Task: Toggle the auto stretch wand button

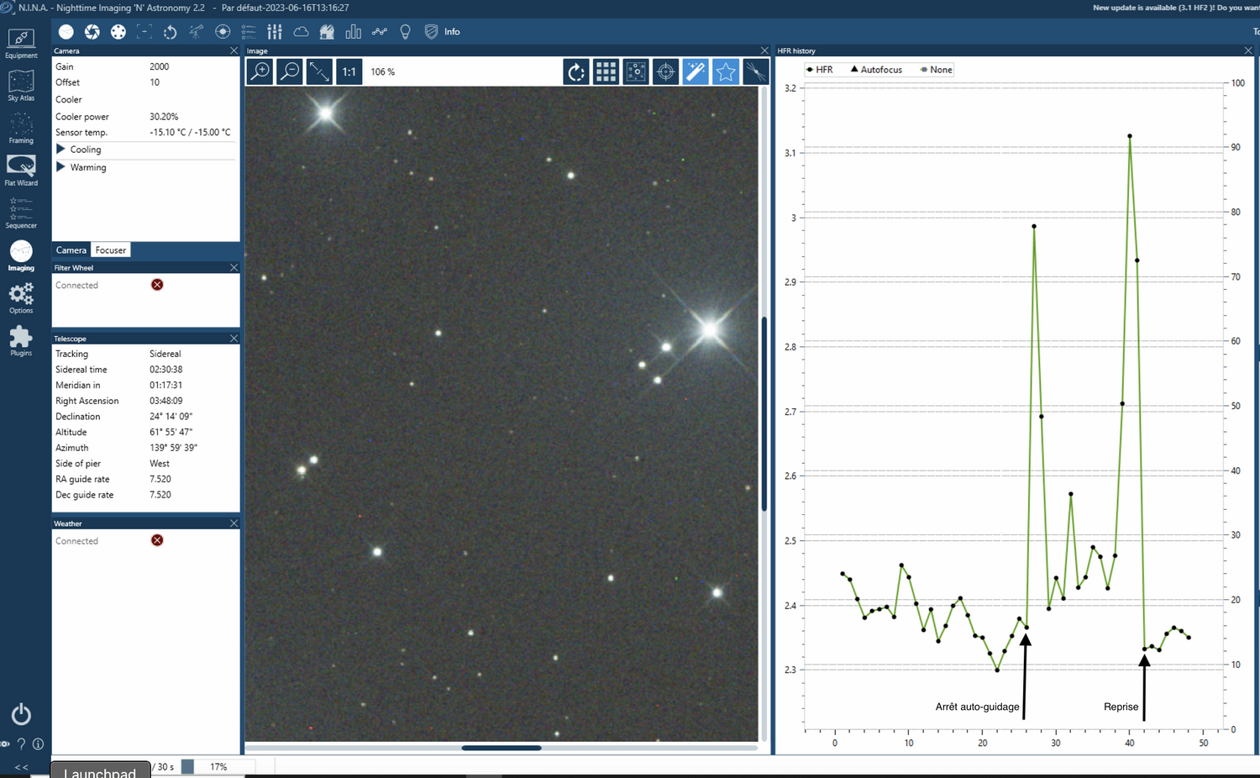Action: tap(696, 71)
